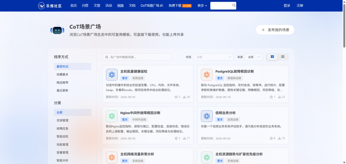346x164 pixels.
Task: Click the 应用运维 tag
Action: click(233, 120)
